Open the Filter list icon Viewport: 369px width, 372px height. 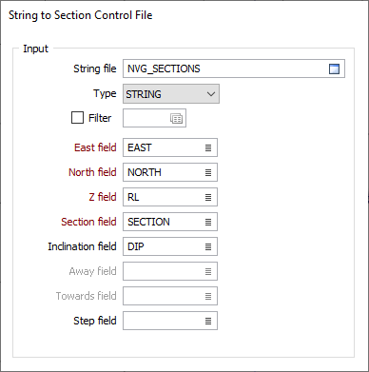click(176, 118)
